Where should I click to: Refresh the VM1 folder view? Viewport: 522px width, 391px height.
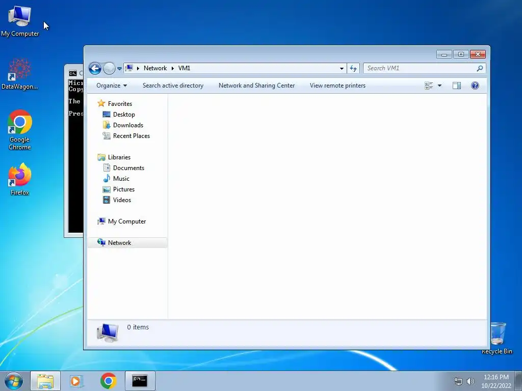click(x=353, y=69)
